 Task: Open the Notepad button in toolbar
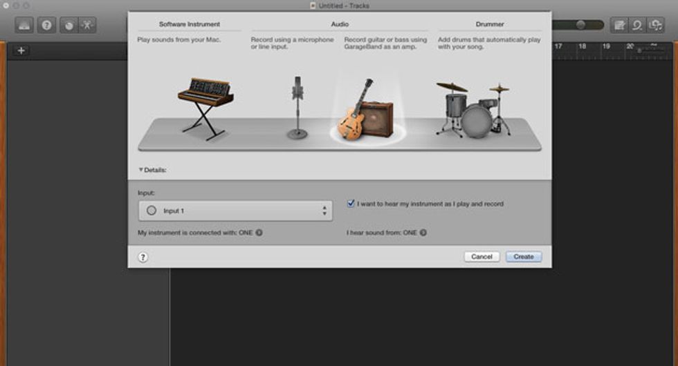[619, 25]
